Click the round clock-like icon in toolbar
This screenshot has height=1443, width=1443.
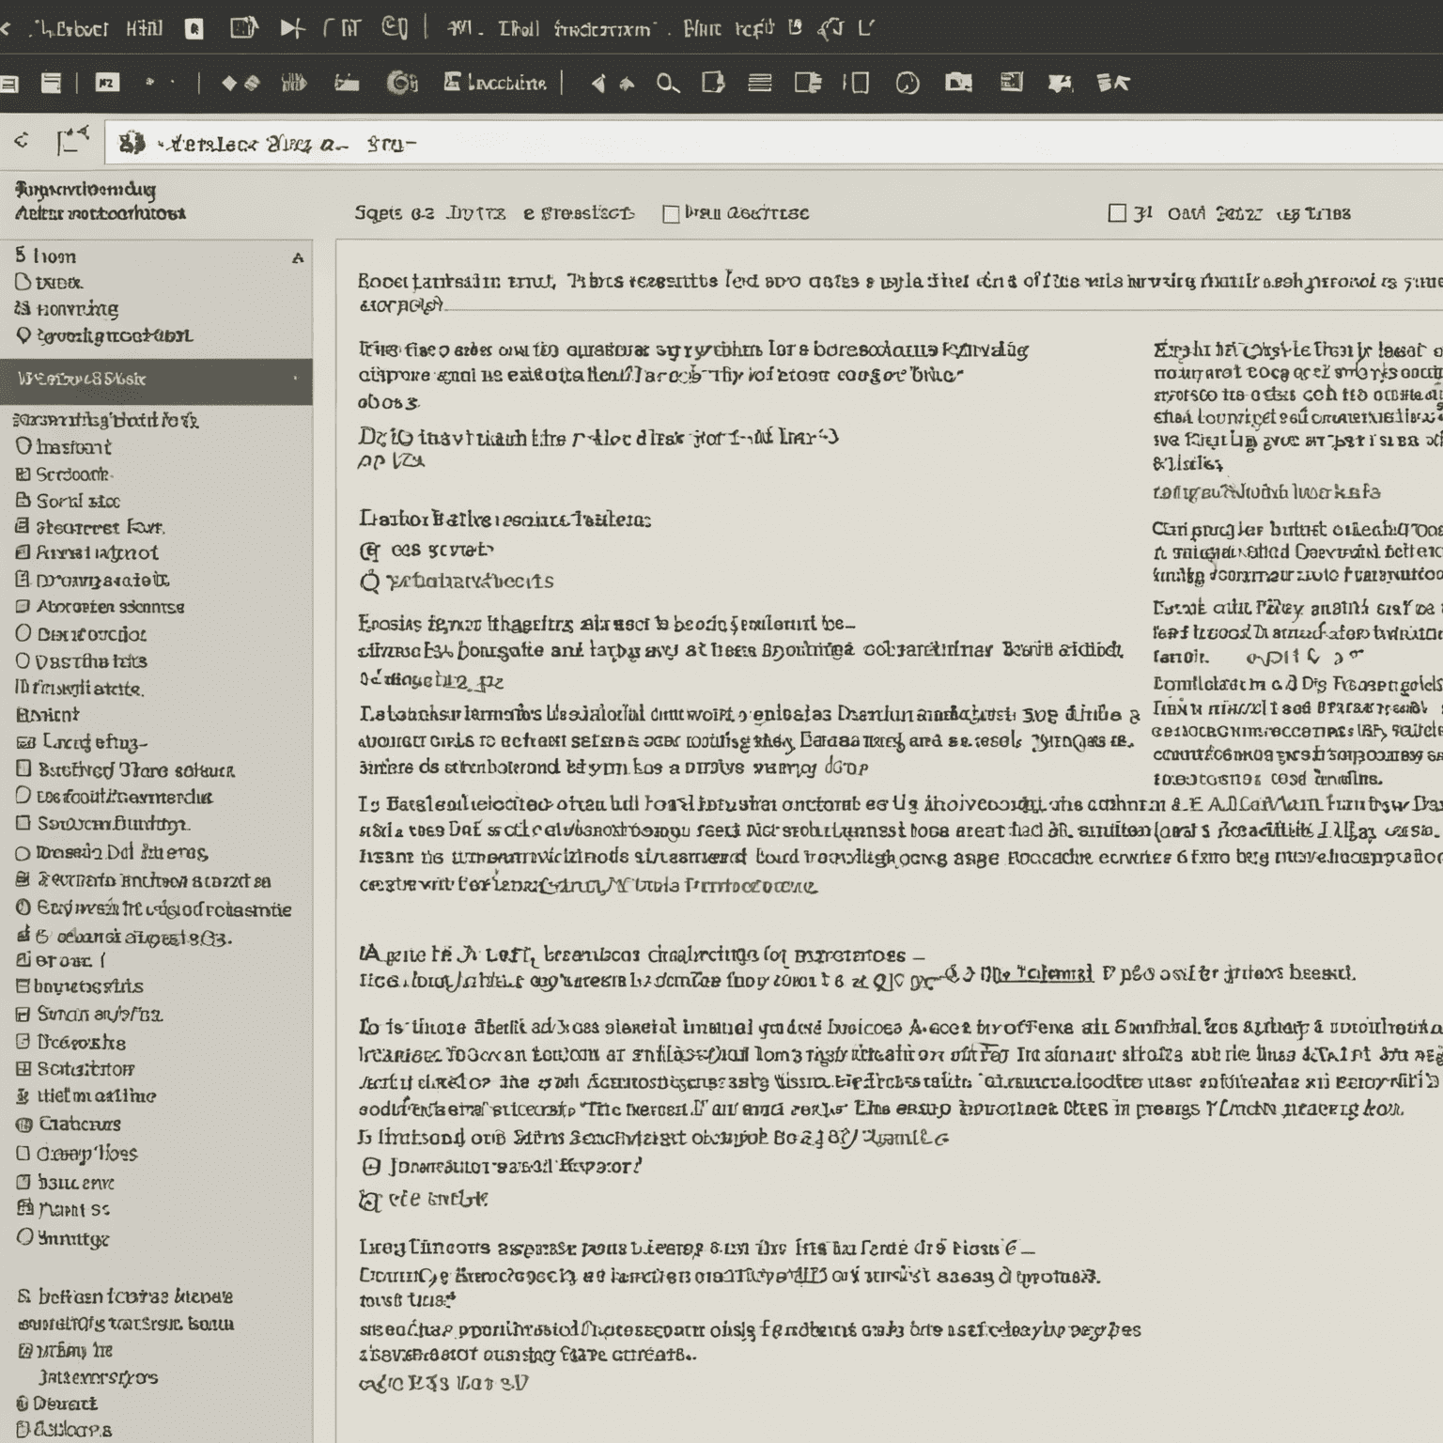907,84
